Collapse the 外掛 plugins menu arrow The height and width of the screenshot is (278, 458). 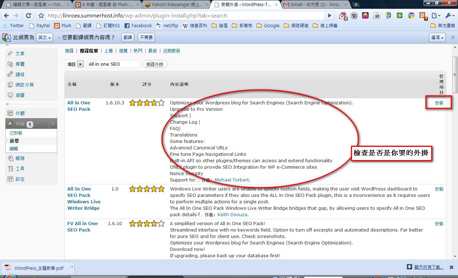click(53, 124)
